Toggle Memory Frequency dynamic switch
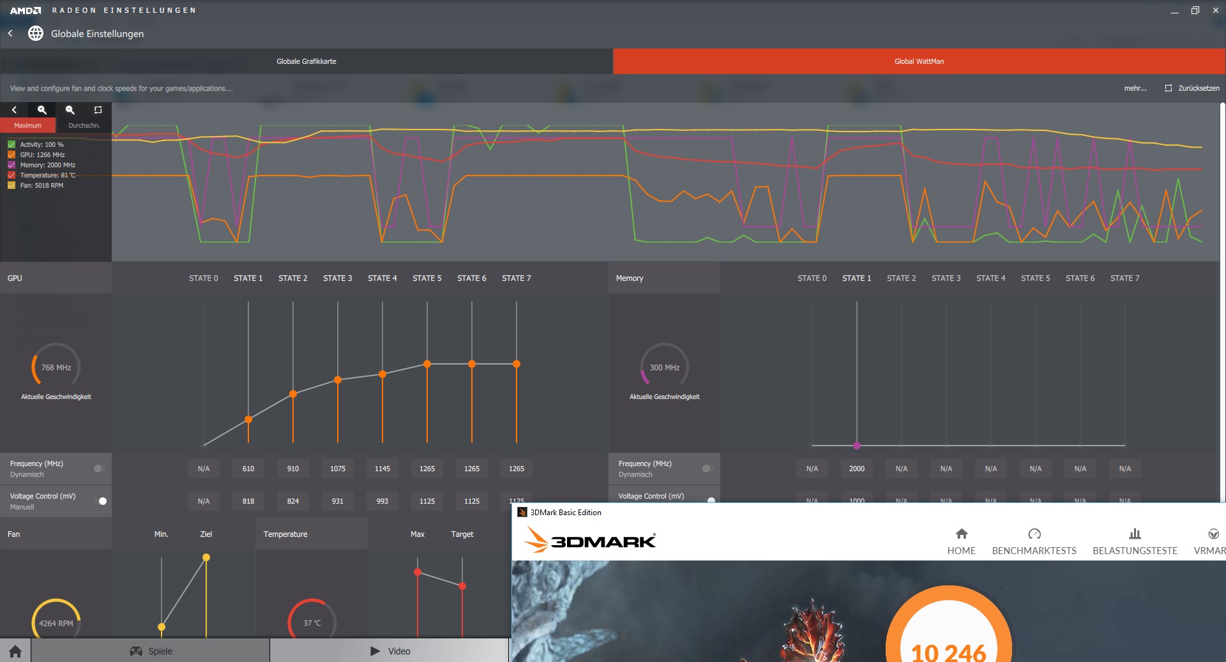Screen dimensions: 1226x662 708,469
